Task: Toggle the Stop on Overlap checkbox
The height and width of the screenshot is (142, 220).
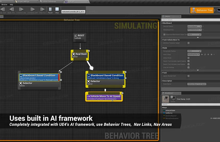Action: tap(188, 68)
